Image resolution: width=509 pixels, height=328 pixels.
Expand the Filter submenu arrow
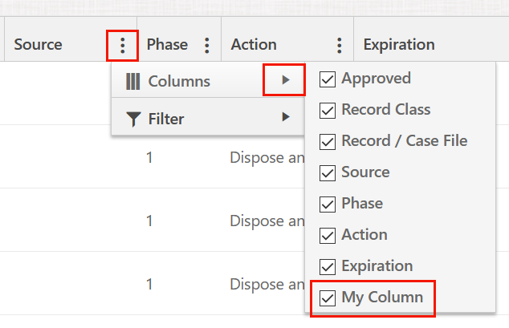coord(285,118)
